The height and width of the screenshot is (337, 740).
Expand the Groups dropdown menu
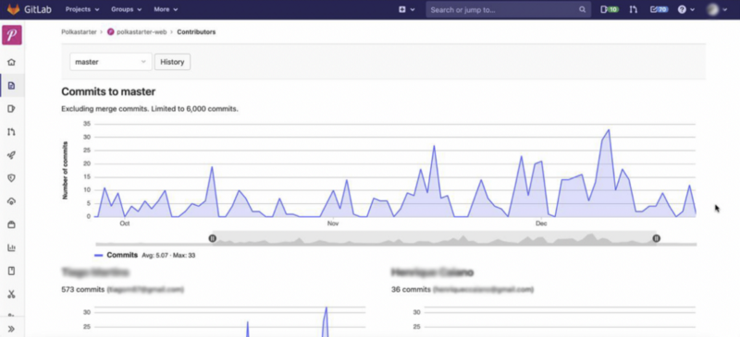(x=126, y=9)
